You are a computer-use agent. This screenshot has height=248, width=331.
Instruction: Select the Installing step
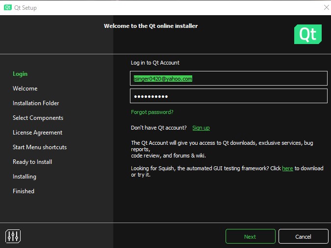pos(25,177)
